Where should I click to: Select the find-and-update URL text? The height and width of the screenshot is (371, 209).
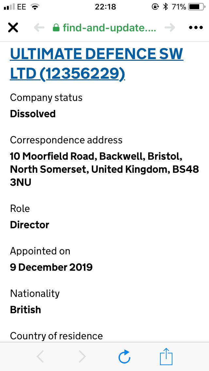point(109,28)
